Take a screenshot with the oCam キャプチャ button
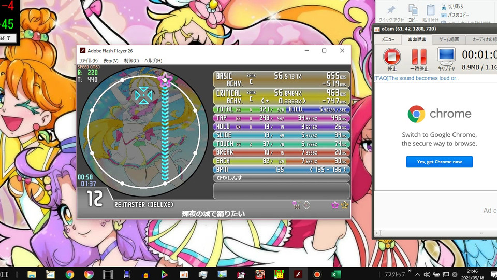The width and height of the screenshot is (497, 280). (446, 59)
